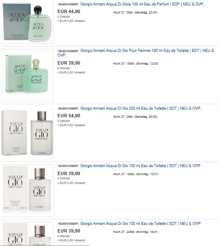Screen dimensions: 218x246
Task: Click the 200 ml Acqua Di Gio thumbnail
Action: 27,132
